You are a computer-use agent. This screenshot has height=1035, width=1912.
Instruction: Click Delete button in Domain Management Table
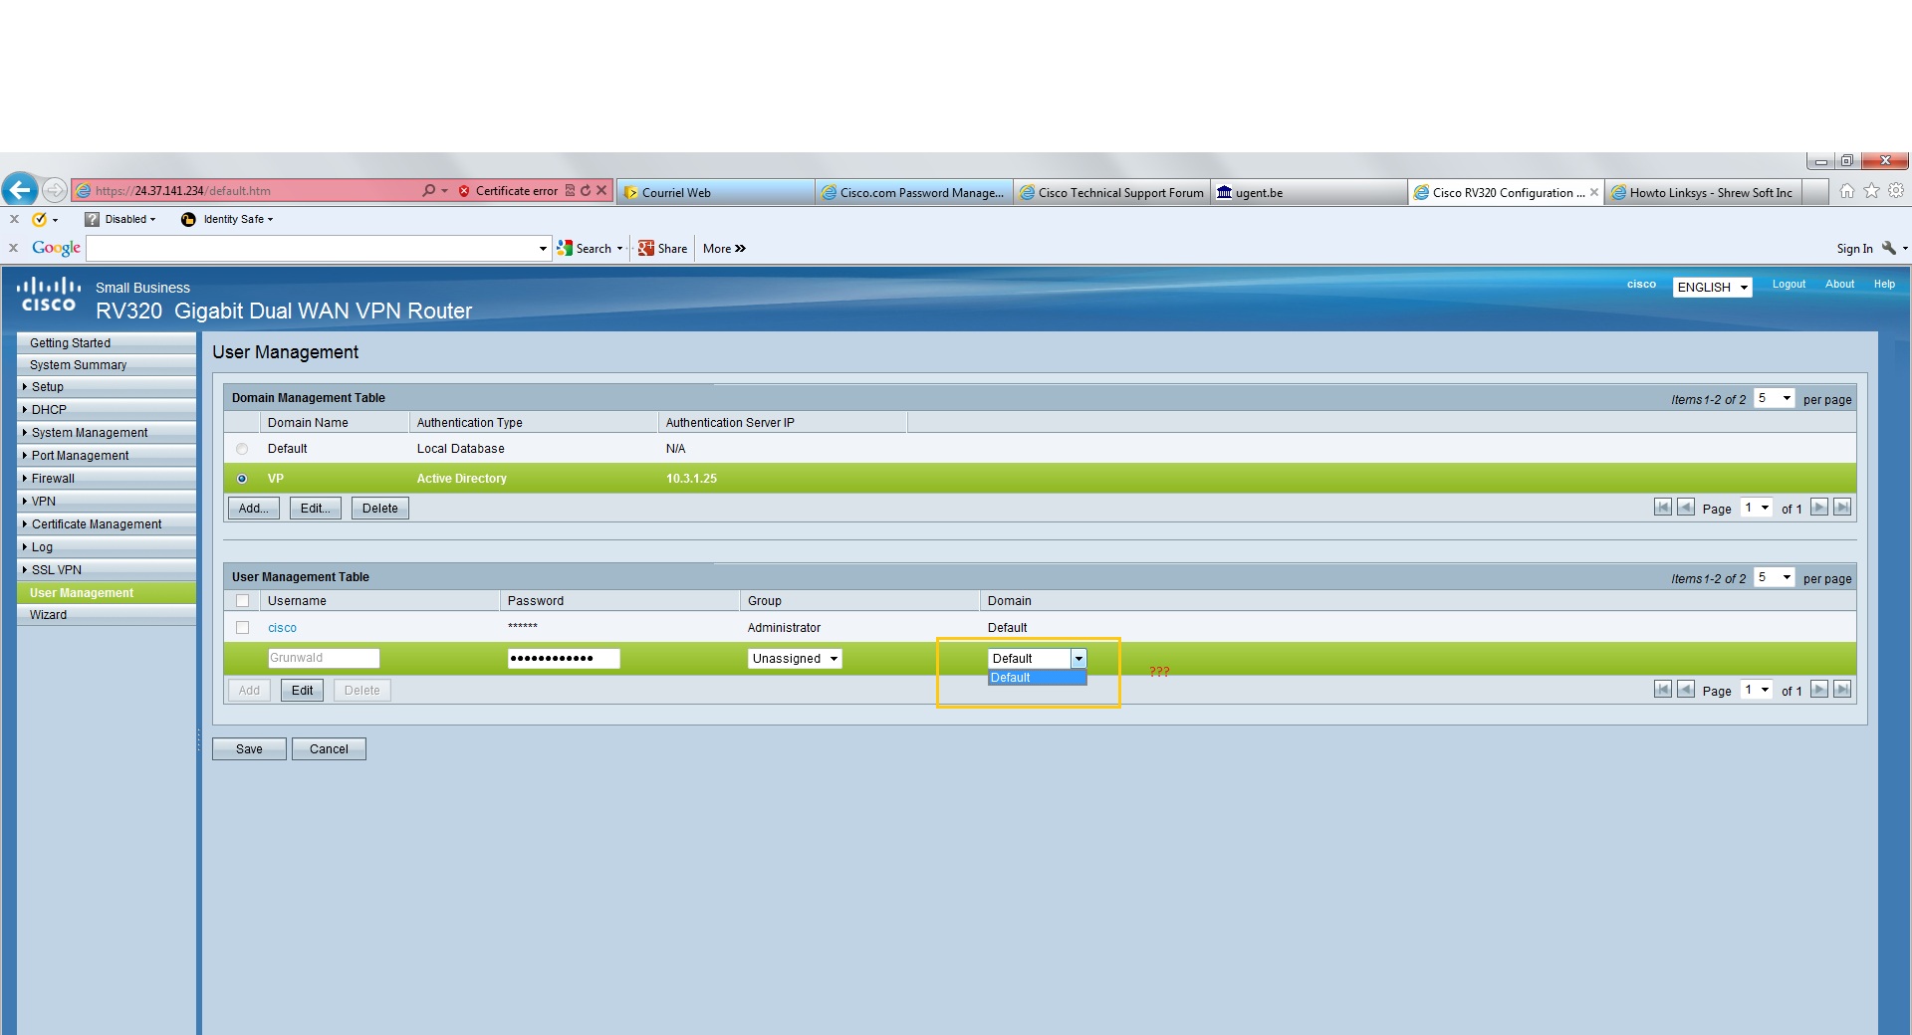380,509
